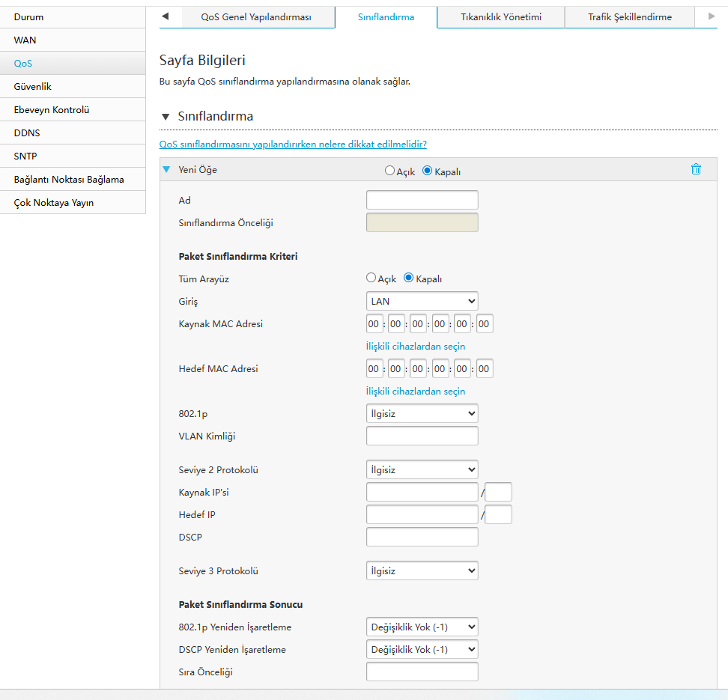Click the Kaynak IP'si mask field
This screenshot has height=700, width=728.
(498, 492)
